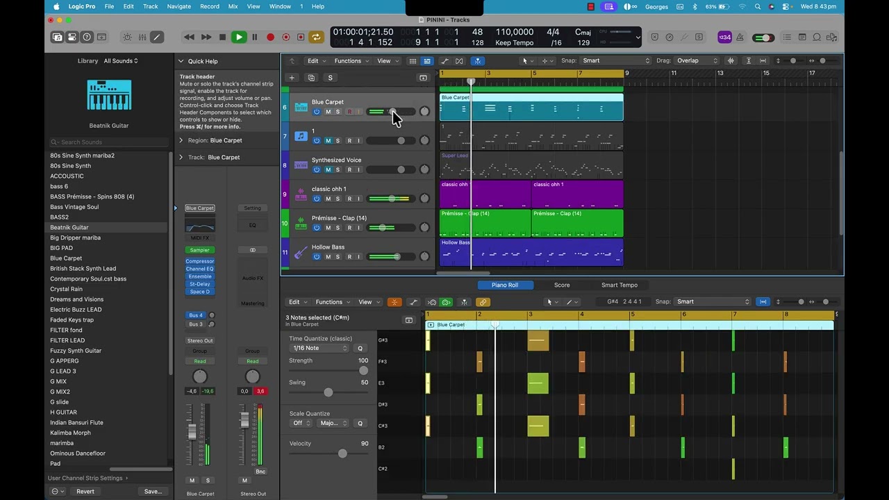The image size is (889, 500).
Task: Pause playback with the Pause button
Action: point(254,37)
